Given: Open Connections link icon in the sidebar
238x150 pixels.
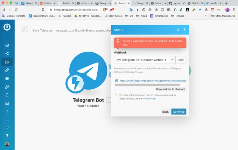Looking at the screenshot, I should click(x=7, y=70).
